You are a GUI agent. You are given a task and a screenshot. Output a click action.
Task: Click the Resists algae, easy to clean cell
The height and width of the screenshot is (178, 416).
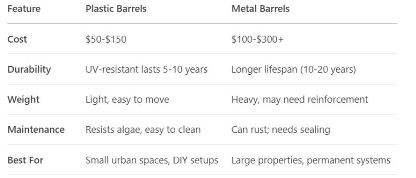(x=143, y=129)
